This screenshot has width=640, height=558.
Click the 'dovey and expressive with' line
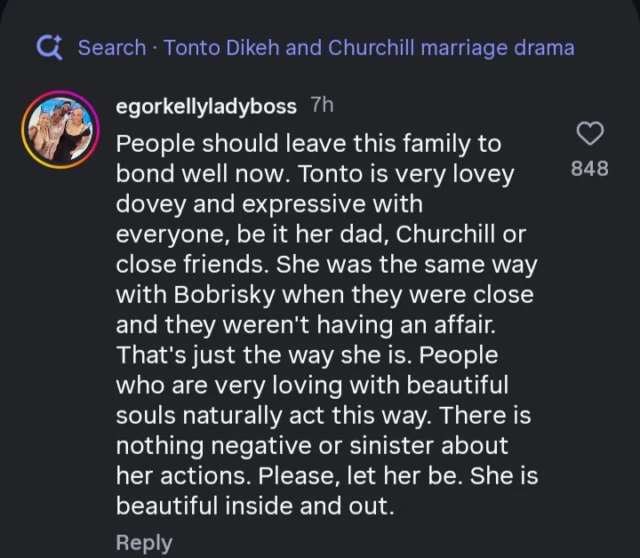click(268, 203)
